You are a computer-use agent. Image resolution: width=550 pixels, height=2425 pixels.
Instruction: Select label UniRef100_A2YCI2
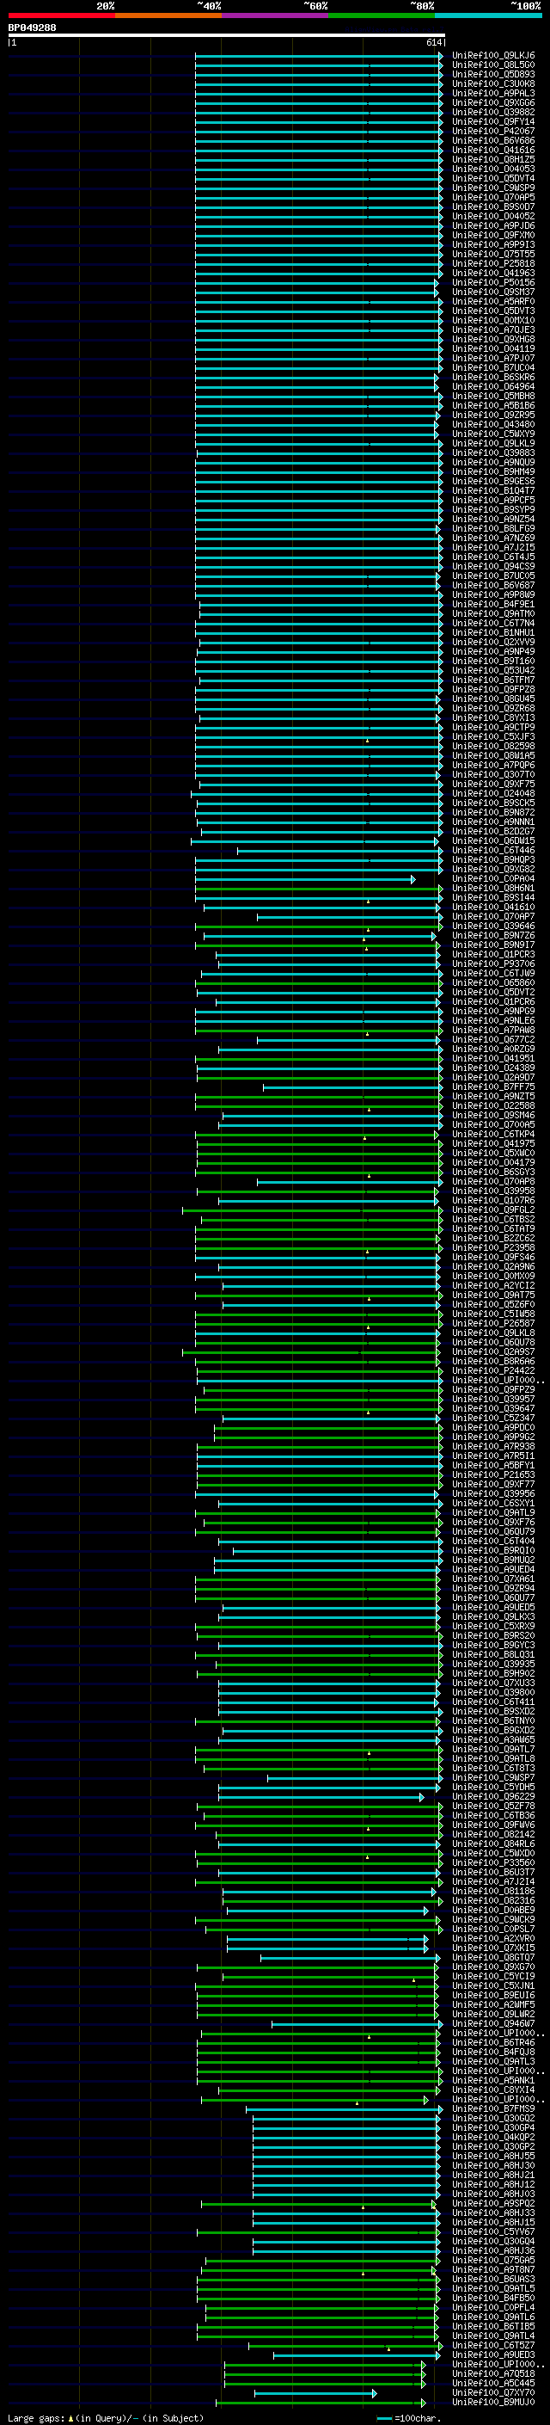tap(493, 1286)
